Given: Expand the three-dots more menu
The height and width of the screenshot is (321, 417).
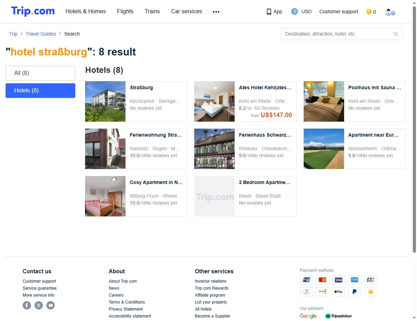Looking at the screenshot, I should pos(216,12).
